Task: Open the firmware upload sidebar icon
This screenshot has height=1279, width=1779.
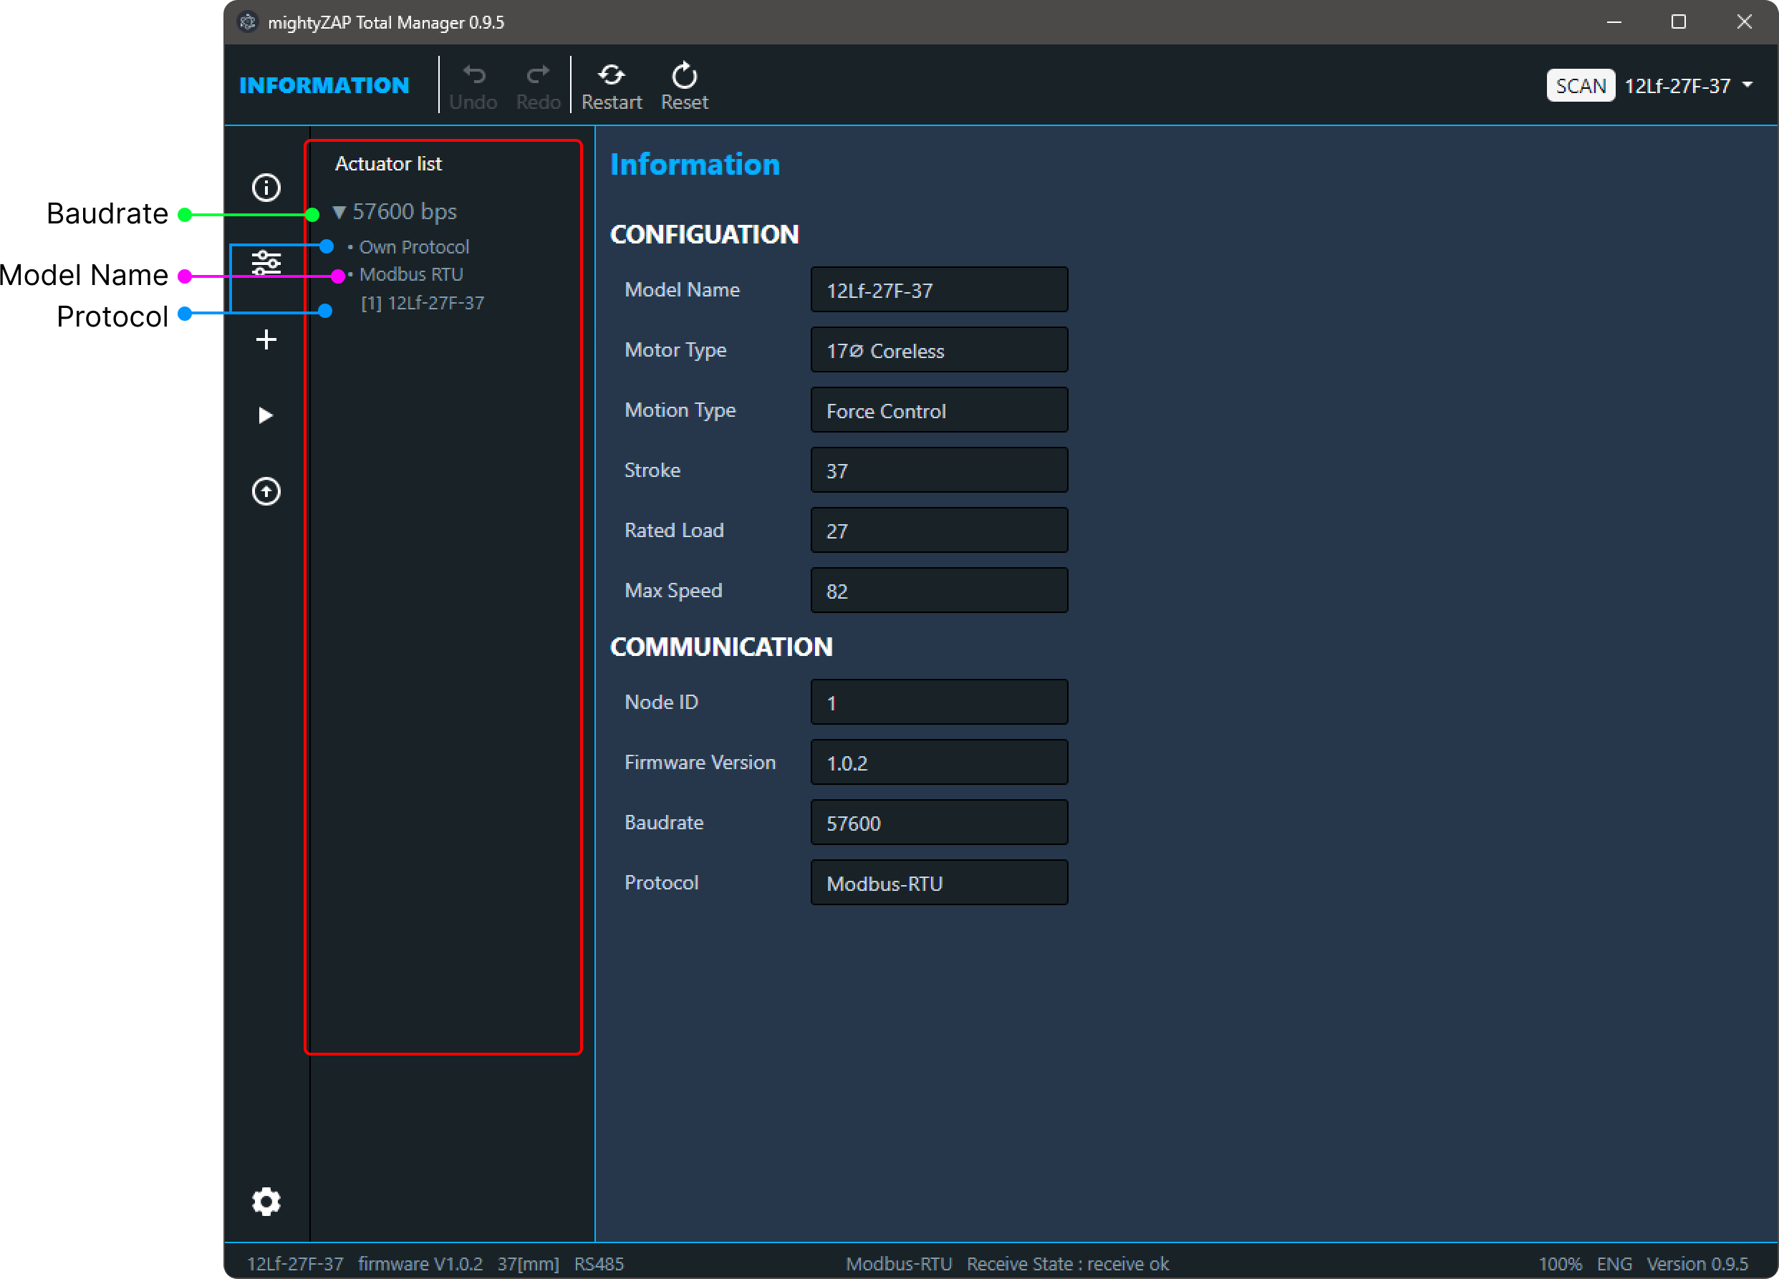Action: [266, 492]
